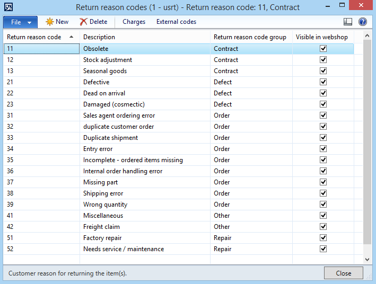This screenshot has height=284, width=376.
Task: Click the Dynamics AX application icon in title bar
Action: click(x=8, y=7)
